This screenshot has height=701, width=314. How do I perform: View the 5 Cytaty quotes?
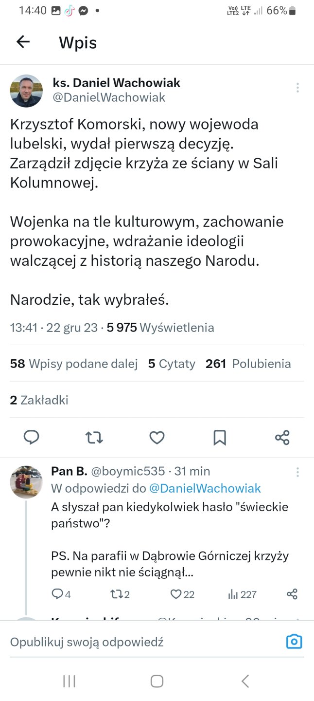pos(172,364)
